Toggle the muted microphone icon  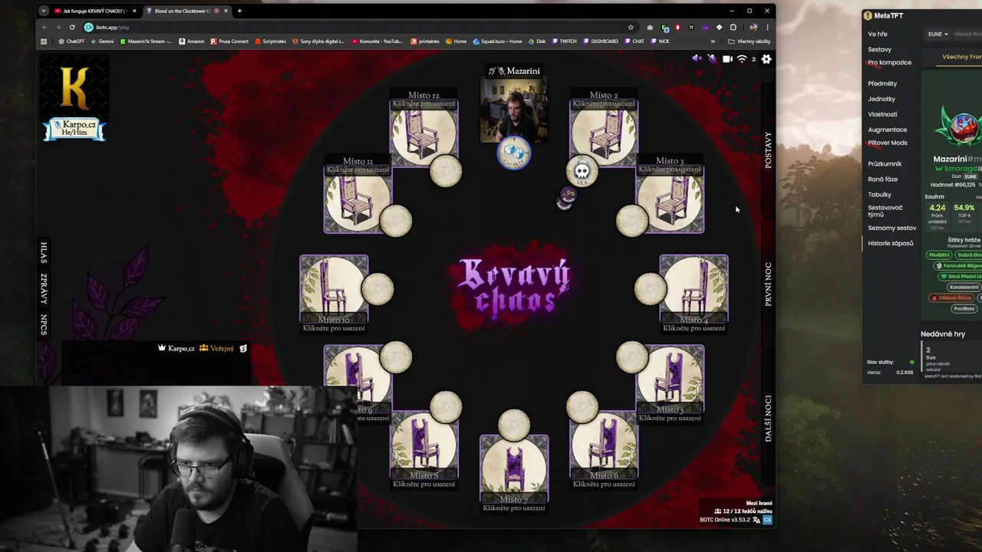click(712, 59)
